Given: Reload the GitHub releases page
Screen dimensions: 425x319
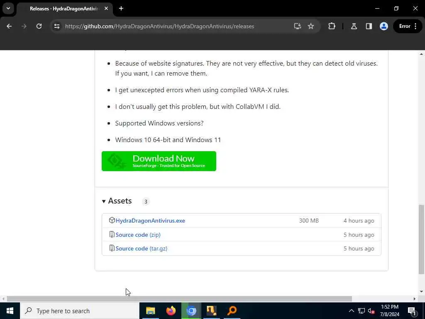Looking at the screenshot, I should coord(39,26).
